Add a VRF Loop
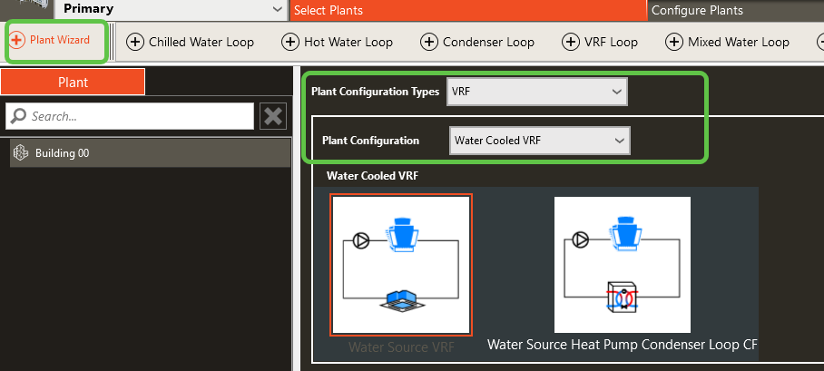Image resolution: width=824 pixels, height=371 pixels. pos(600,42)
